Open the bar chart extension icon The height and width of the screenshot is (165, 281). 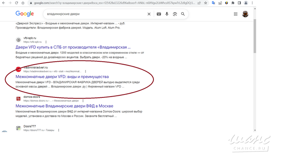(x=220, y=3)
